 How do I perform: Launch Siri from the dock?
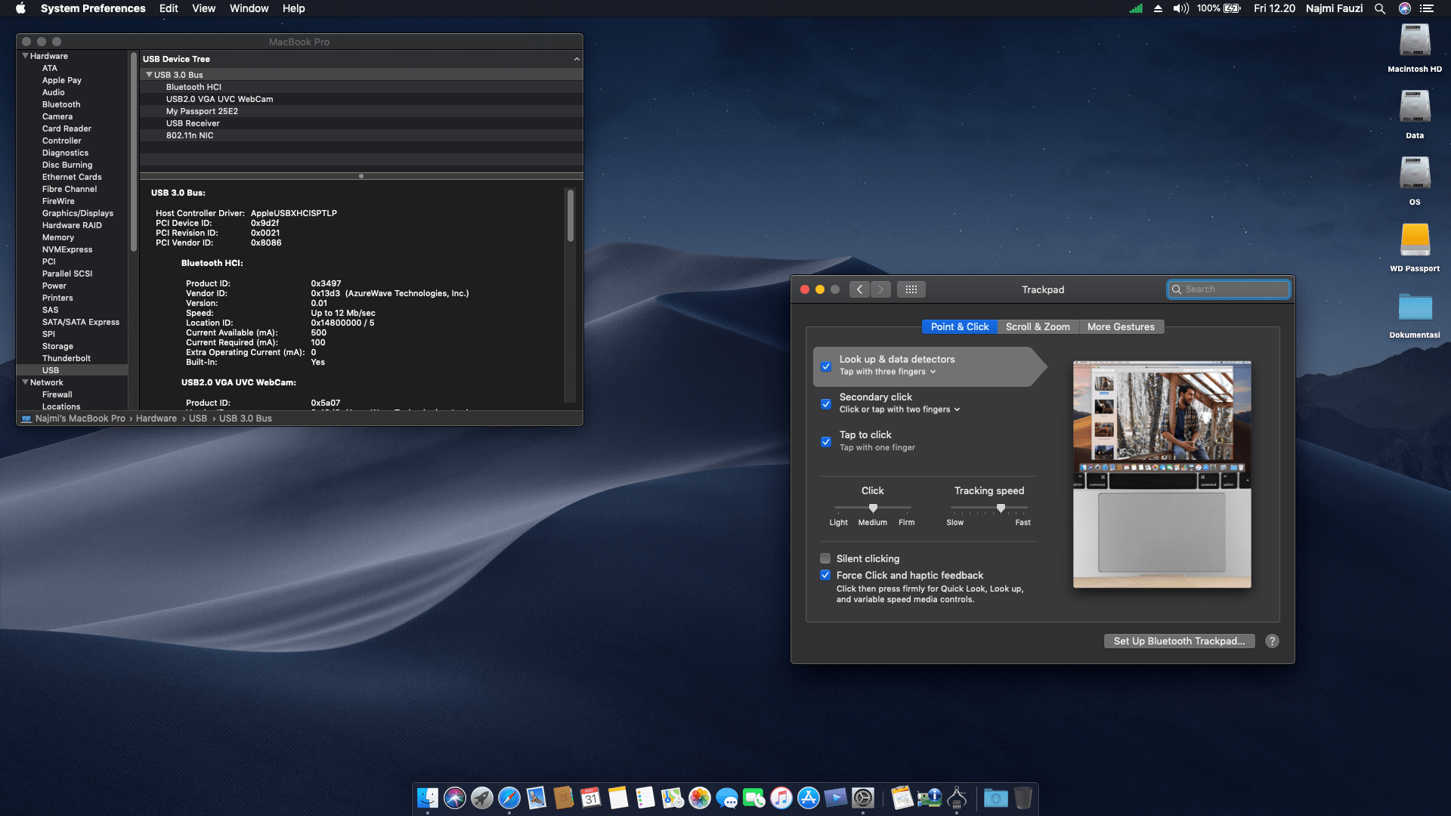coord(455,798)
